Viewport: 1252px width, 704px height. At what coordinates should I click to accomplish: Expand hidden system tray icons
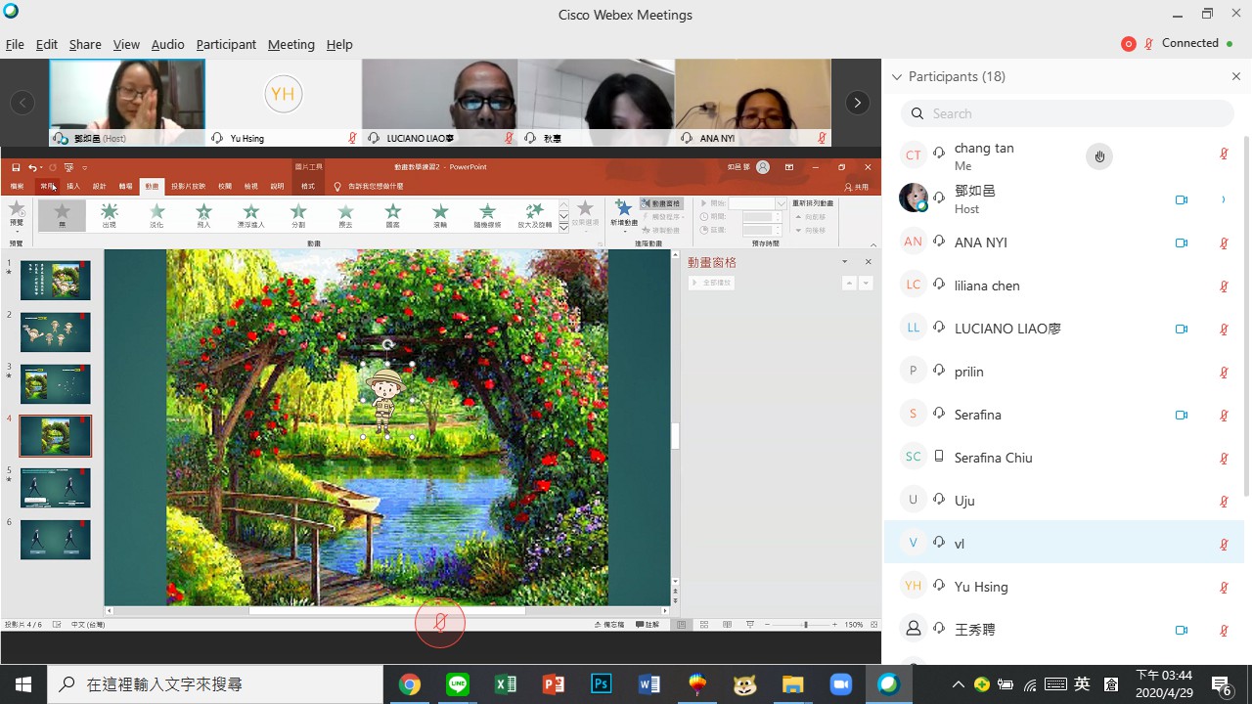tap(958, 684)
